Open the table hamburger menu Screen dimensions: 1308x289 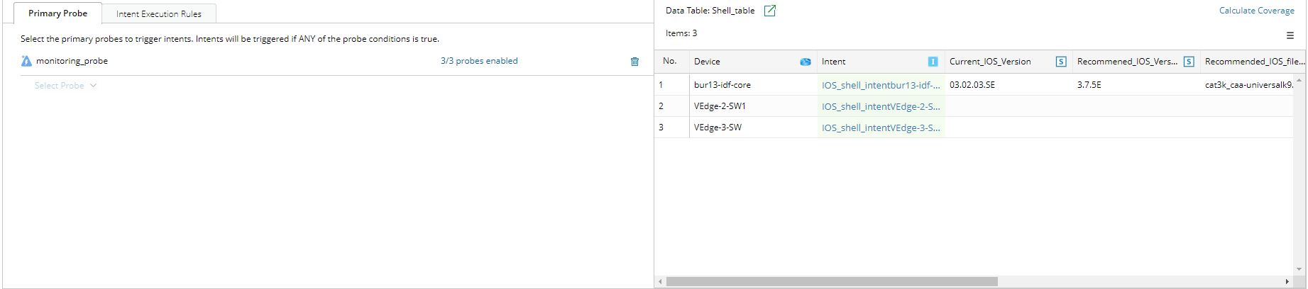point(1290,35)
